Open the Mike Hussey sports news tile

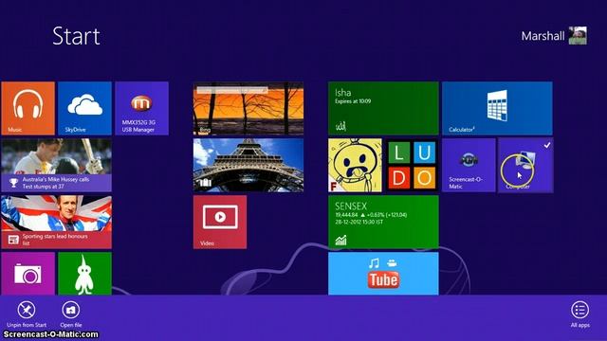pyautogui.click(x=57, y=165)
